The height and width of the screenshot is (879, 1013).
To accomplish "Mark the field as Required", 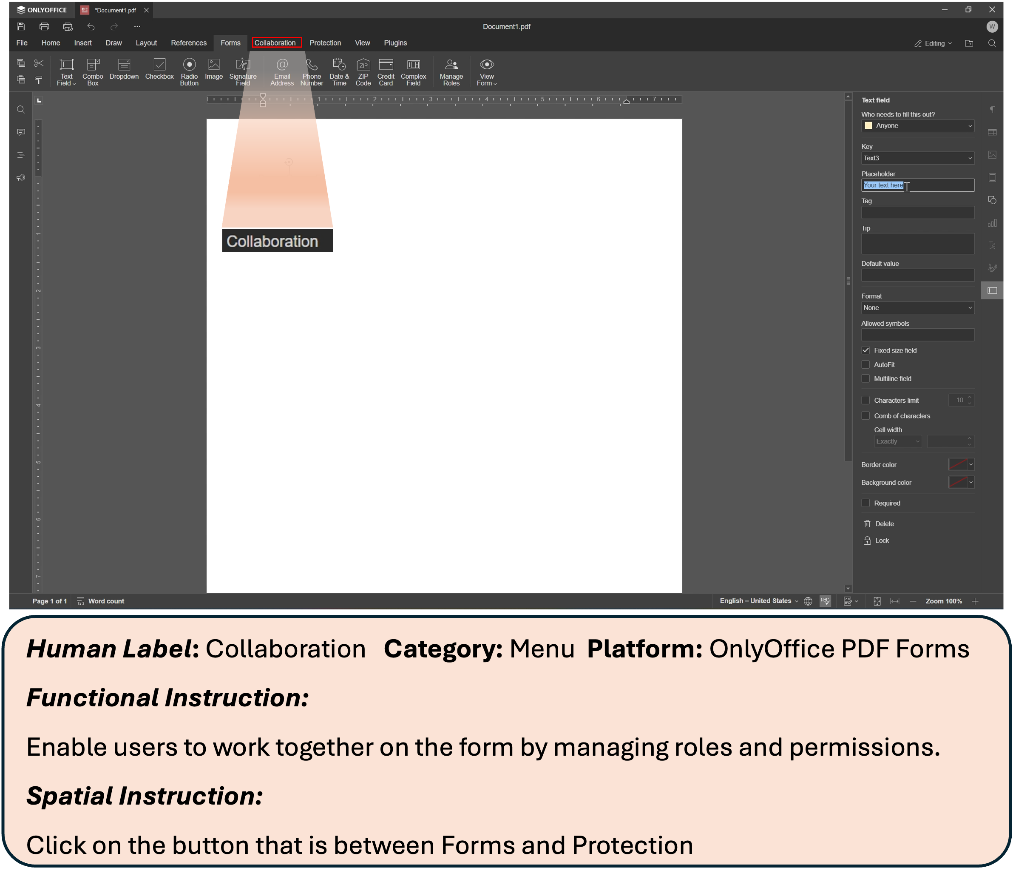I will (x=865, y=503).
